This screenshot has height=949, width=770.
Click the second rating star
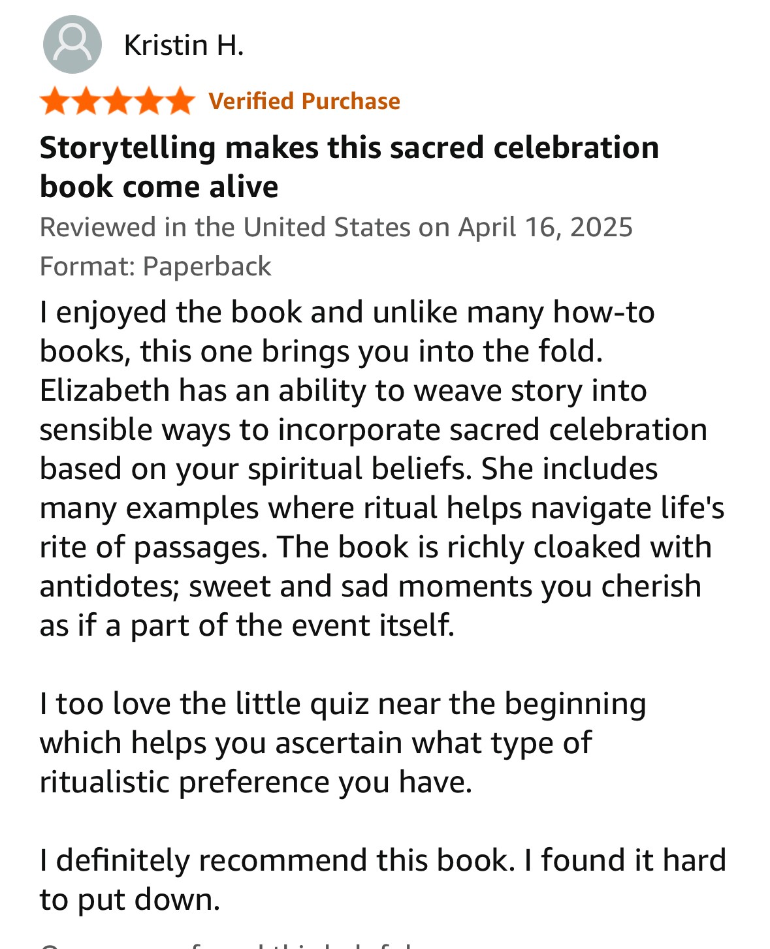click(x=86, y=102)
